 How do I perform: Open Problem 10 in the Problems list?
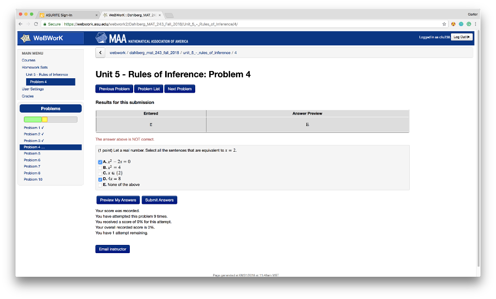pos(33,180)
